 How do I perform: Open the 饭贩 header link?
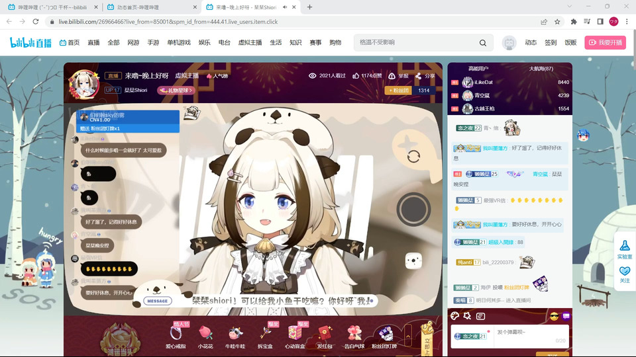pyautogui.click(x=570, y=42)
